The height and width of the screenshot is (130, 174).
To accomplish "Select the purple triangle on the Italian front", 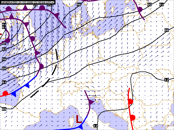I will [x=91, y=102].
